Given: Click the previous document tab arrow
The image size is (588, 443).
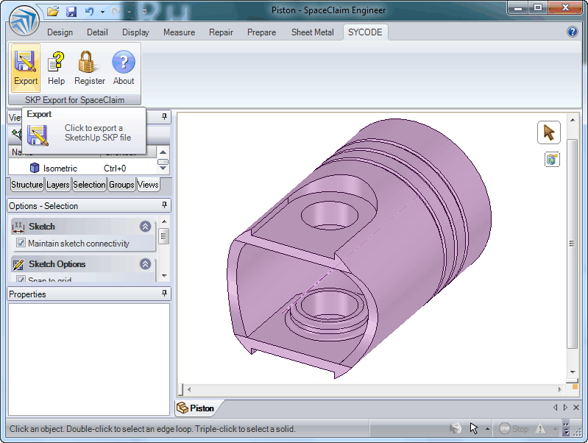Looking at the screenshot, I should pyautogui.click(x=556, y=408).
